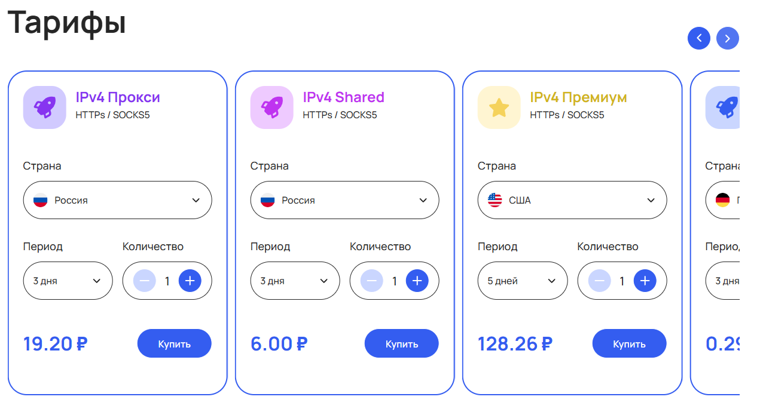Increase quantity in IPv4 Shared card
The width and height of the screenshot is (763, 409).
417,281
